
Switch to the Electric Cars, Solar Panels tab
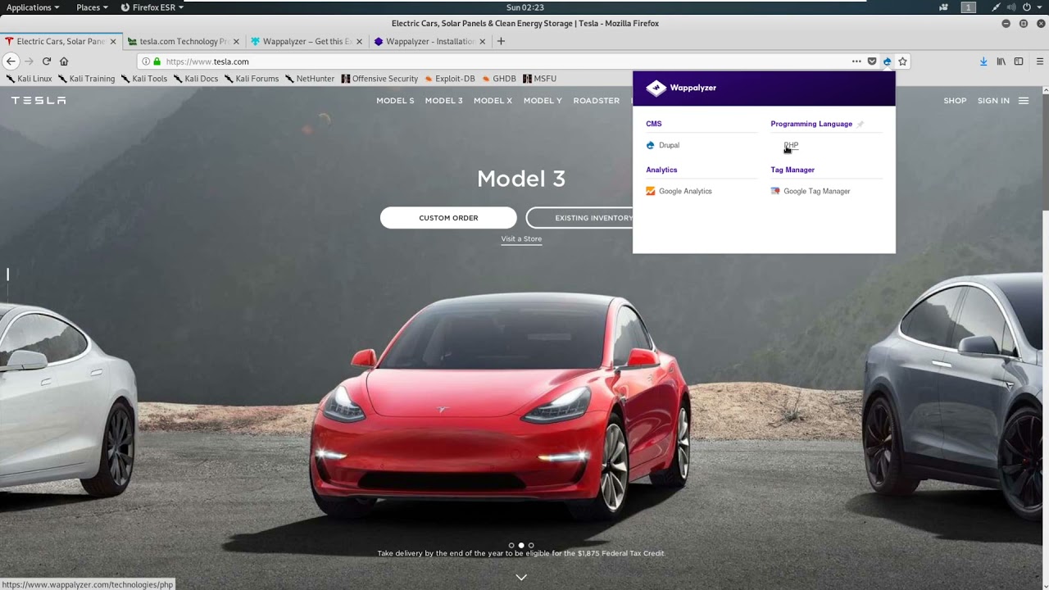click(62, 41)
